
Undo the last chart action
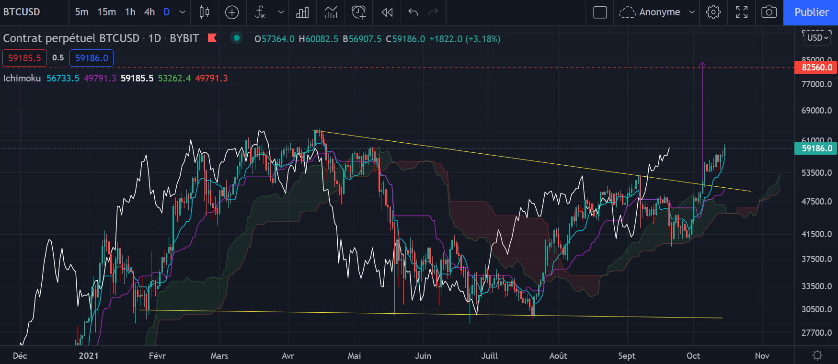pos(413,12)
